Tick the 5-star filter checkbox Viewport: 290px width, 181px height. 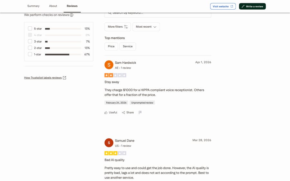[30, 28]
